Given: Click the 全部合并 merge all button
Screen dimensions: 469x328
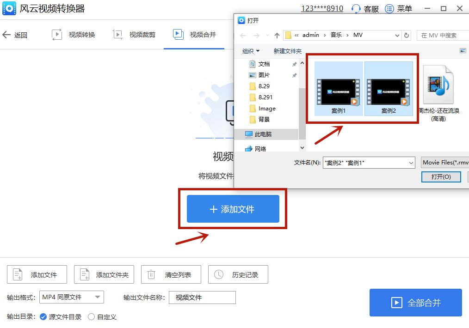Looking at the screenshot, I should 415,302.
